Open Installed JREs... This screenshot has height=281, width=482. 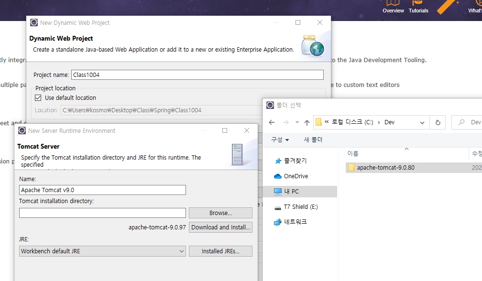coord(220,251)
